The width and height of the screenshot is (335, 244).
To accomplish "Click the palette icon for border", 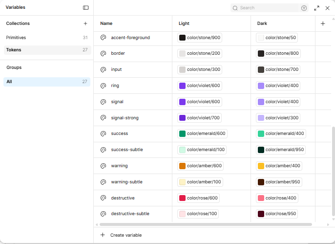I will (x=104, y=53).
